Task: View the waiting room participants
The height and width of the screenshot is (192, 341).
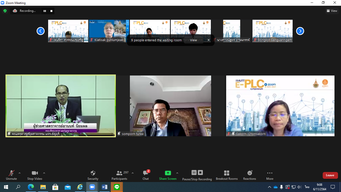Action: [x=193, y=40]
